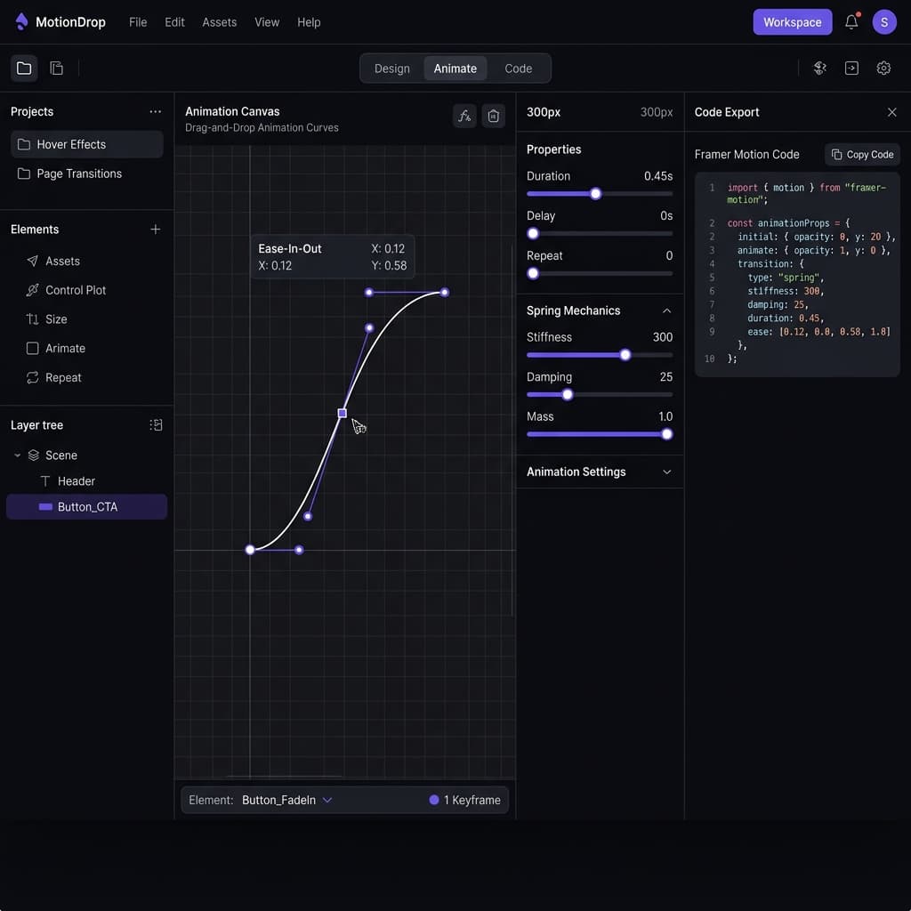
Task: Click the Workspace button
Action: coord(792,22)
